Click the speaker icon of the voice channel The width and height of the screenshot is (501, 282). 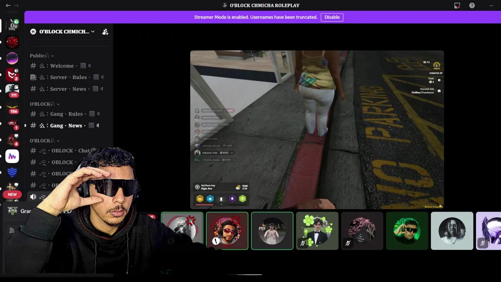(33, 197)
